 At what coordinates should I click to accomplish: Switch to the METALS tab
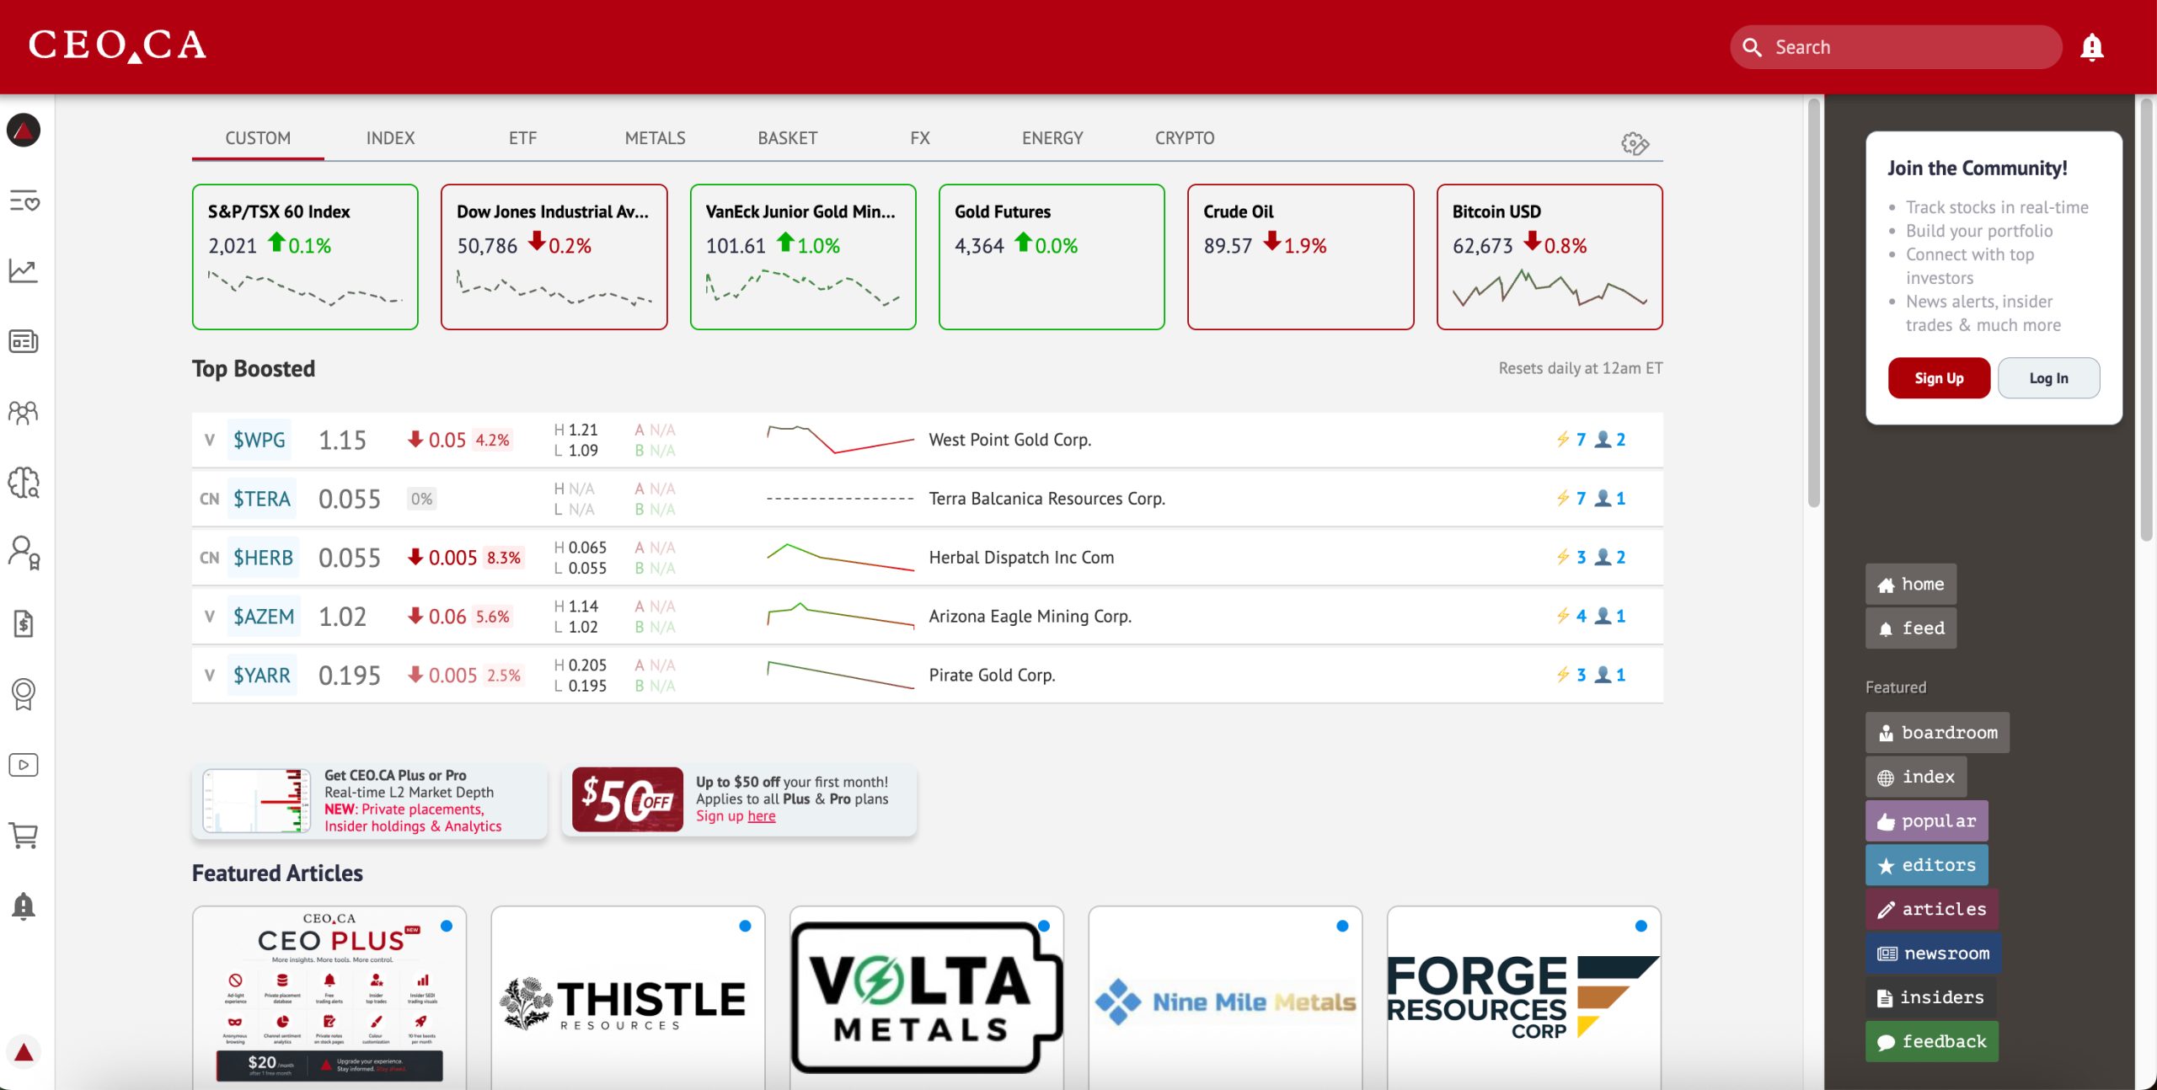[655, 138]
